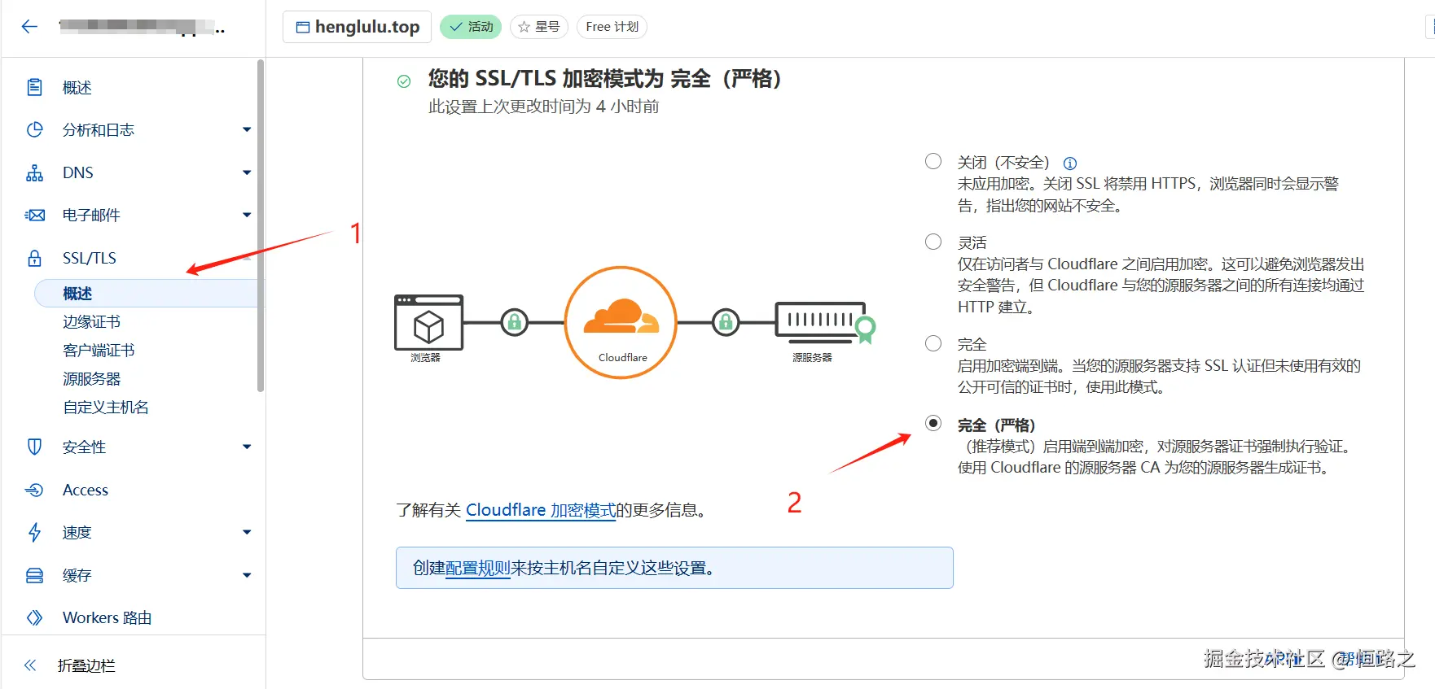Expand the 分析和日志 dropdown arrow
The height and width of the screenshot is (689, 1435).
click(247, 129)
